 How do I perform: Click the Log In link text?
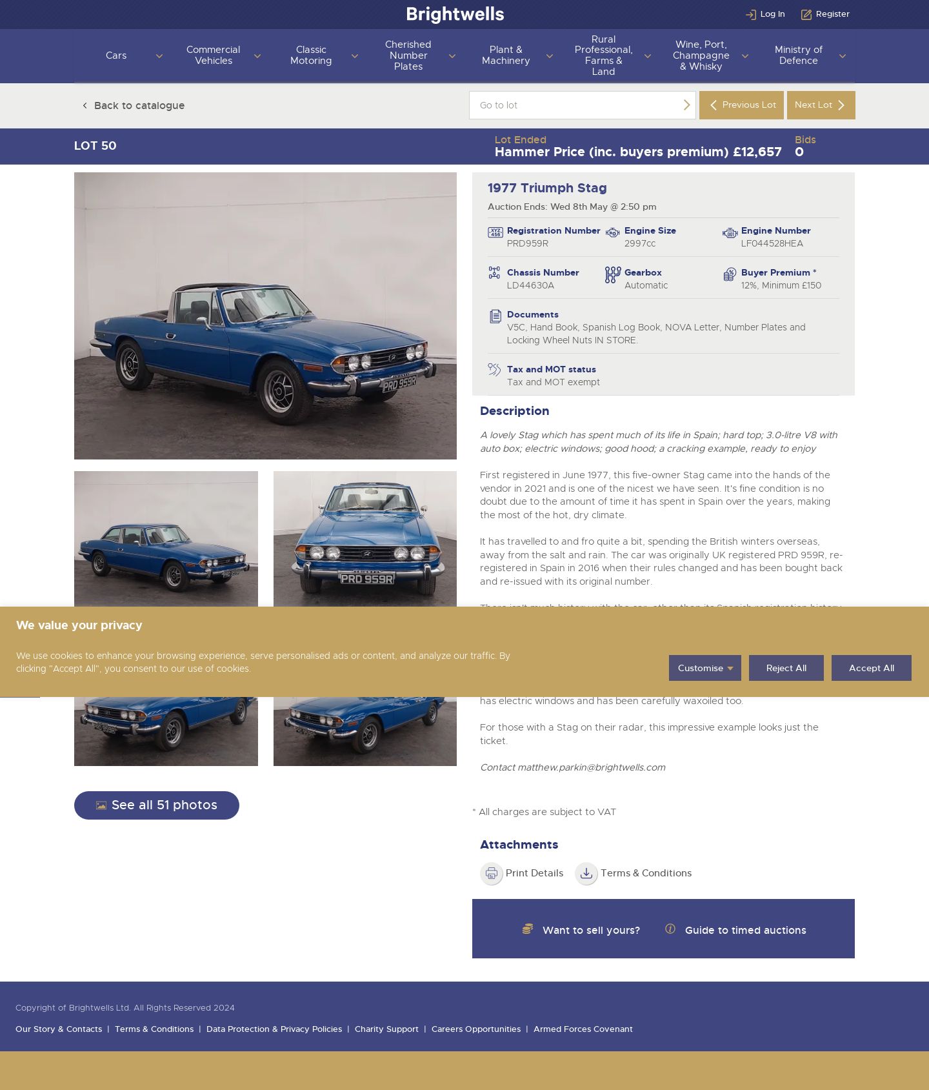coord(772,14)
